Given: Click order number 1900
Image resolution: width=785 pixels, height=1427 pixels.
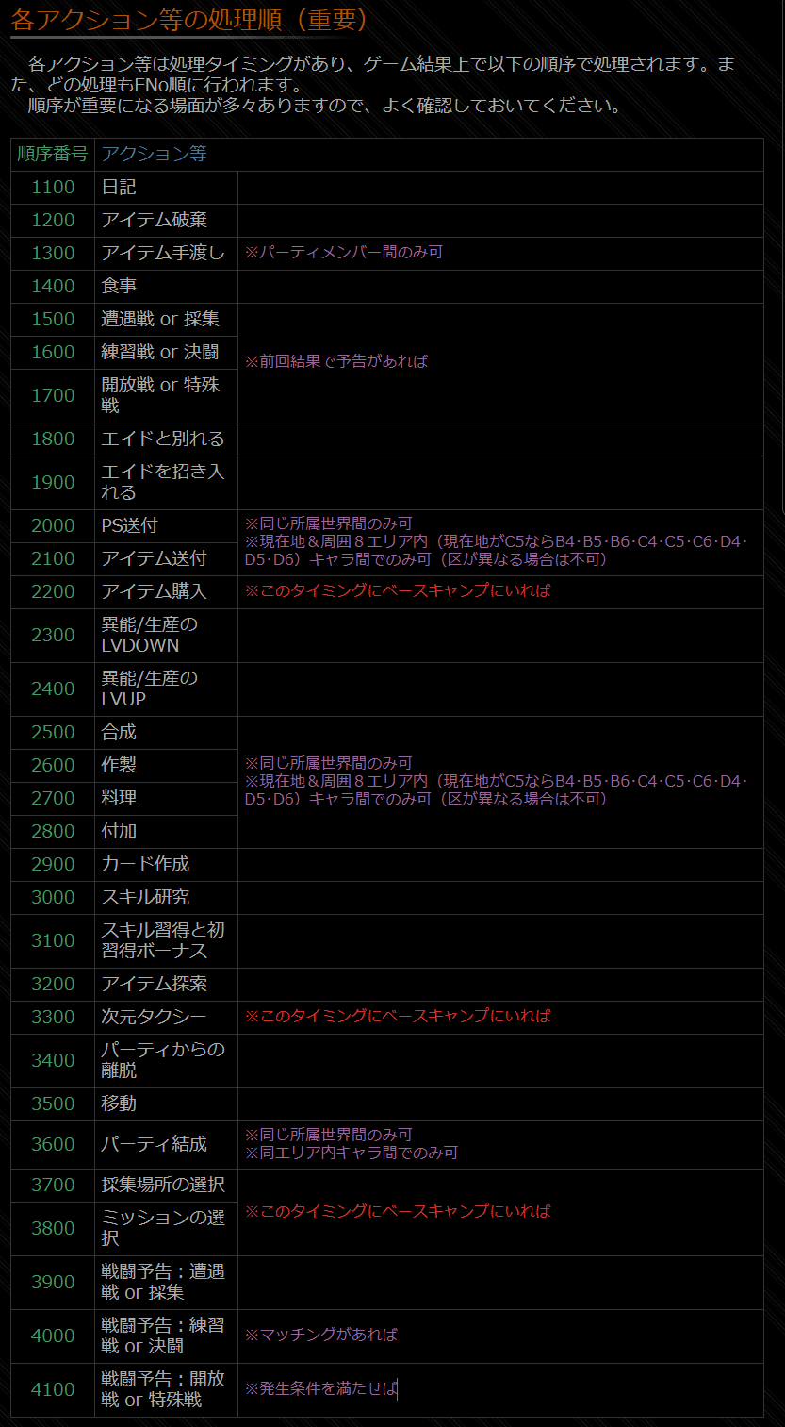Looking at the screenshot, I should [x=53, y=483].
